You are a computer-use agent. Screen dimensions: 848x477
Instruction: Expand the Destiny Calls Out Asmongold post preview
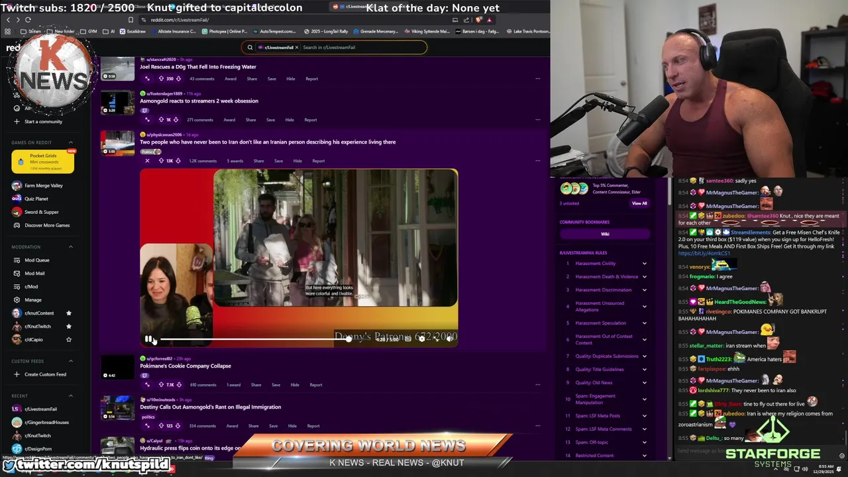147,426
